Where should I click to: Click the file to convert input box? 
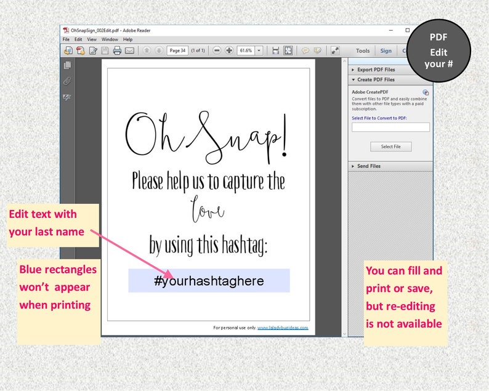390,127
